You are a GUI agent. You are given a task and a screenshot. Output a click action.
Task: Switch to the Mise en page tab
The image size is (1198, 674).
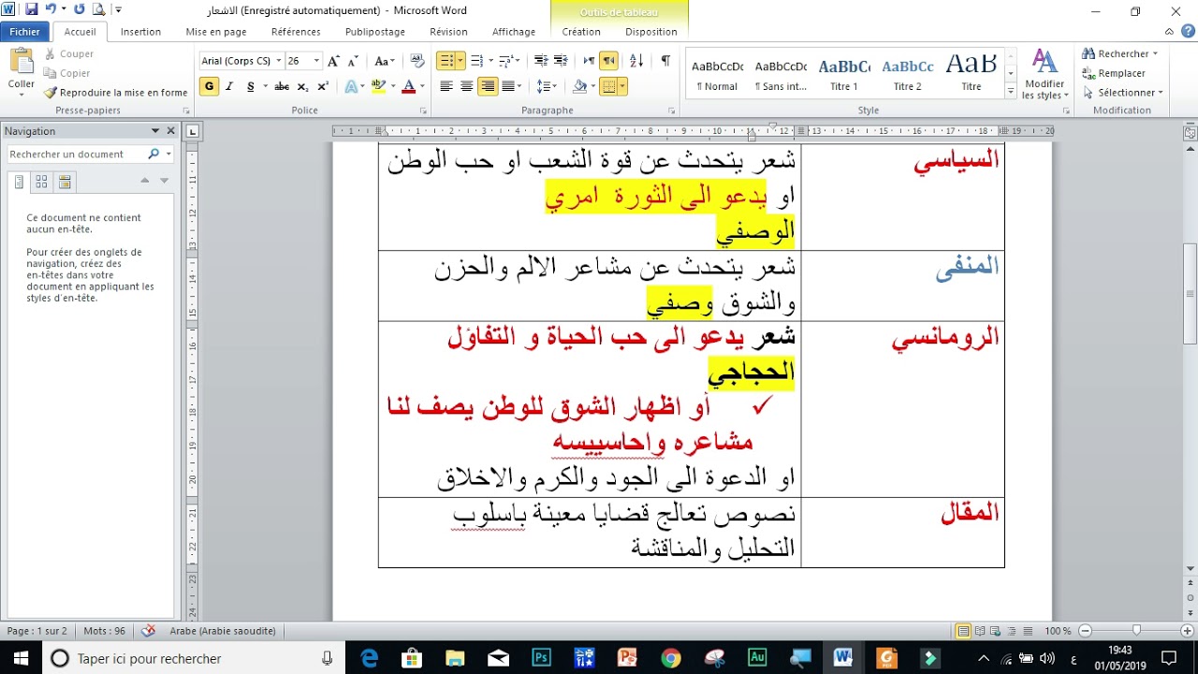point(216,32)
